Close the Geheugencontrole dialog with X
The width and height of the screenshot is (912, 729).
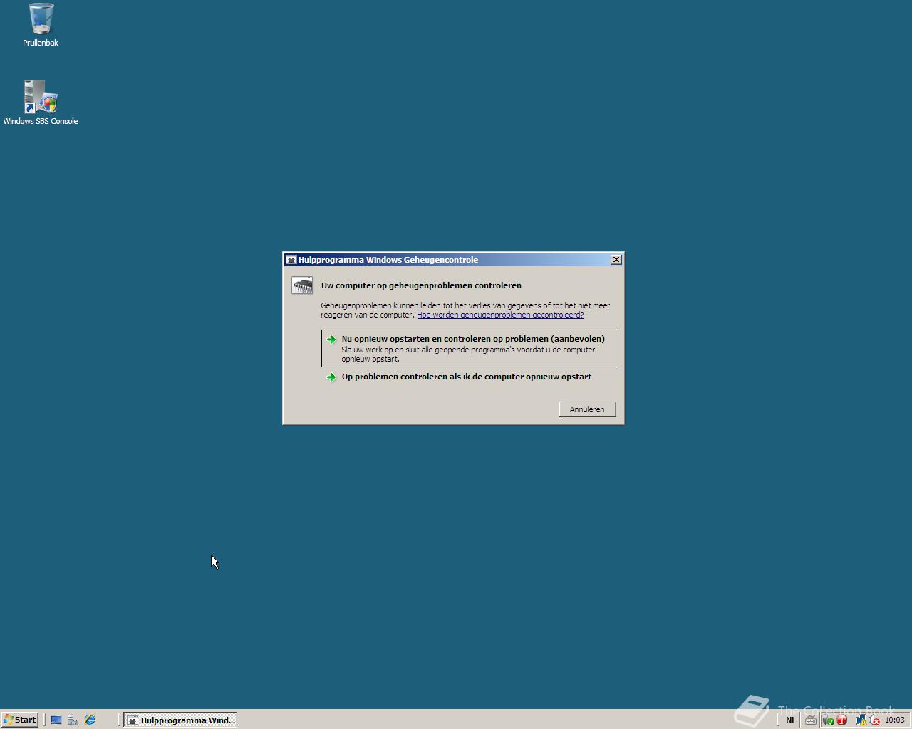[x=616, y=260]
